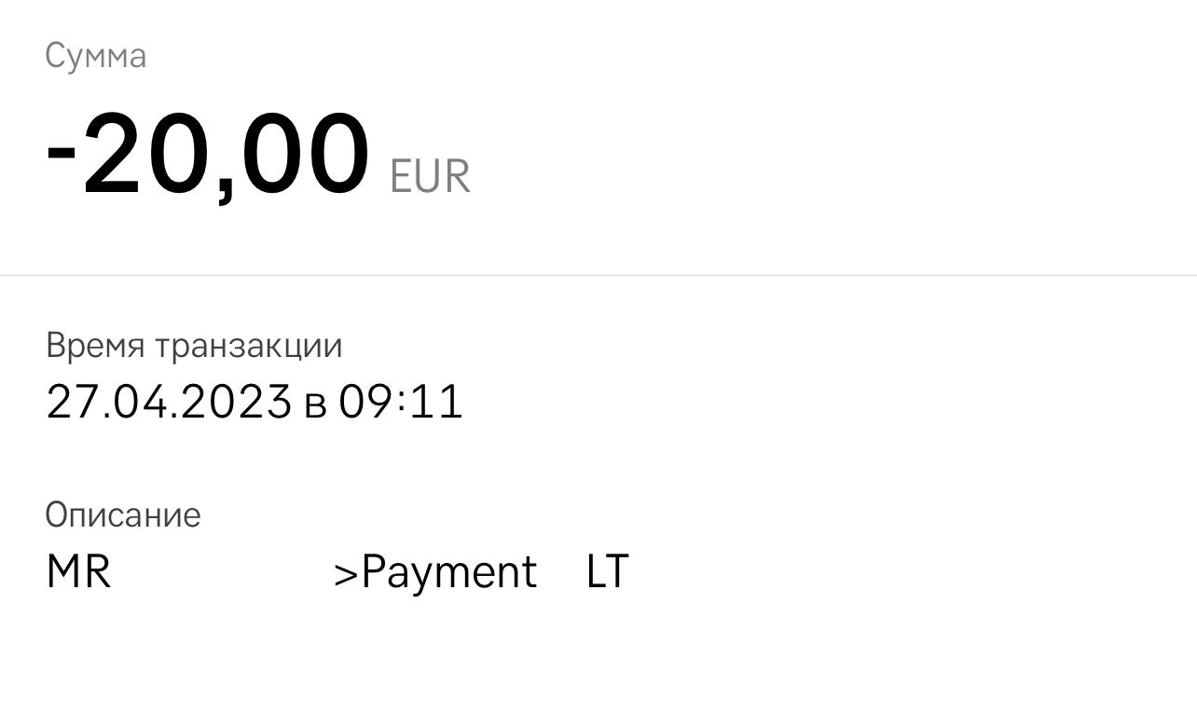
Task: Click the "Описание" label
Action: pos(123,514)
